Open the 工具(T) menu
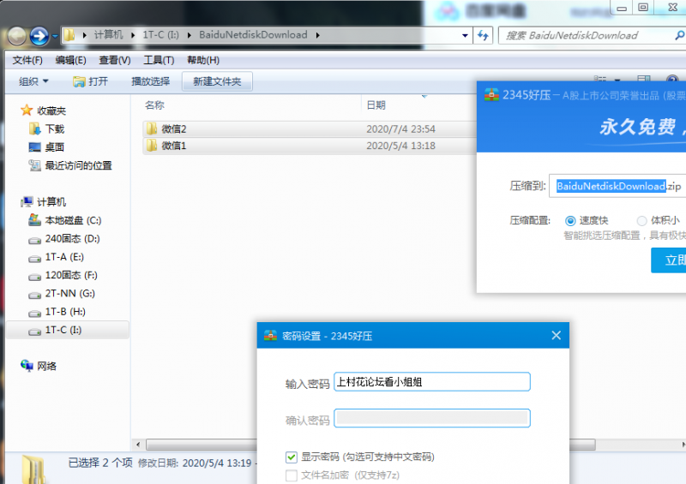The width and height of the screenshot is (686, 484). coord(159,60)
